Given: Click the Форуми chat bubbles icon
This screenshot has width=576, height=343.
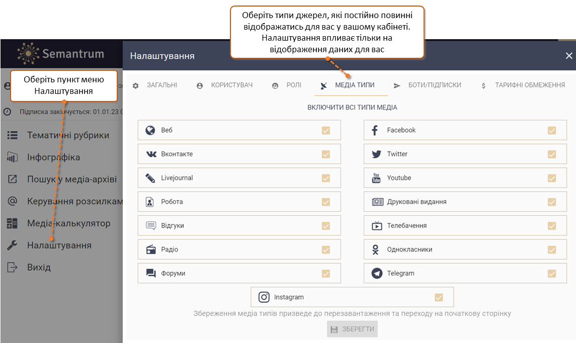Looking at the screenshot, I should [151, 273].
